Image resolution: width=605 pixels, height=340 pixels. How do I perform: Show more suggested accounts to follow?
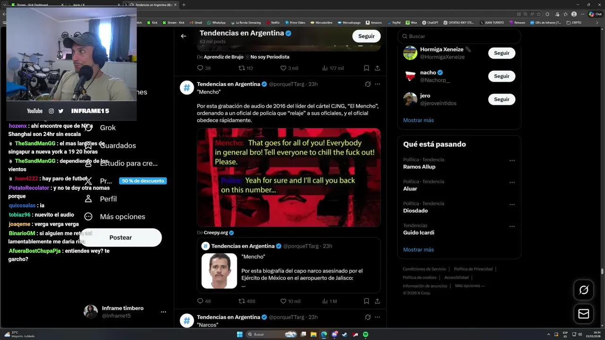pyautogui.click(x=418, y=120)
